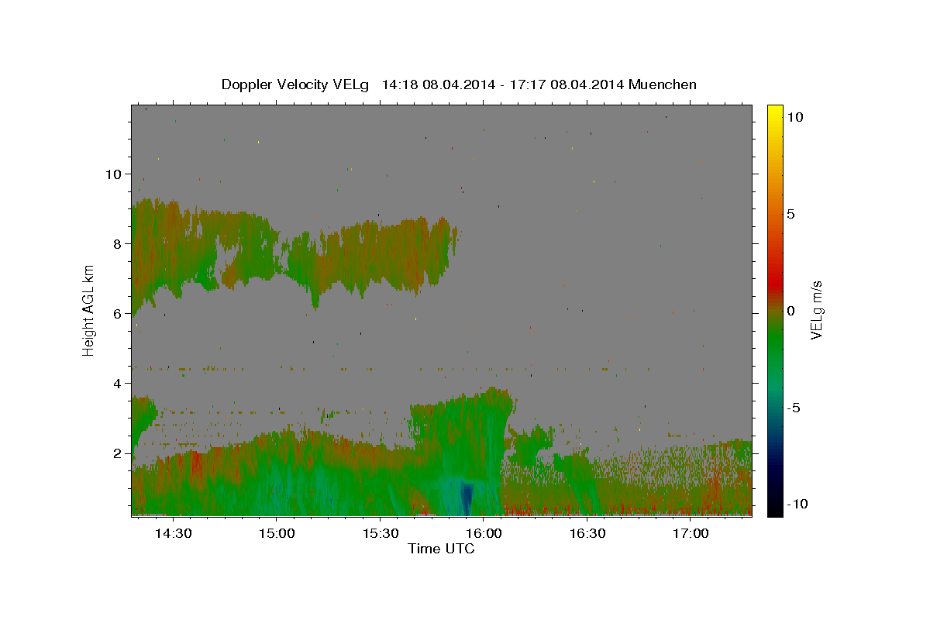Viewport: 930px width, 620px height.
Task: Click the height tick label 2
Action: click(x=118, y=453)
